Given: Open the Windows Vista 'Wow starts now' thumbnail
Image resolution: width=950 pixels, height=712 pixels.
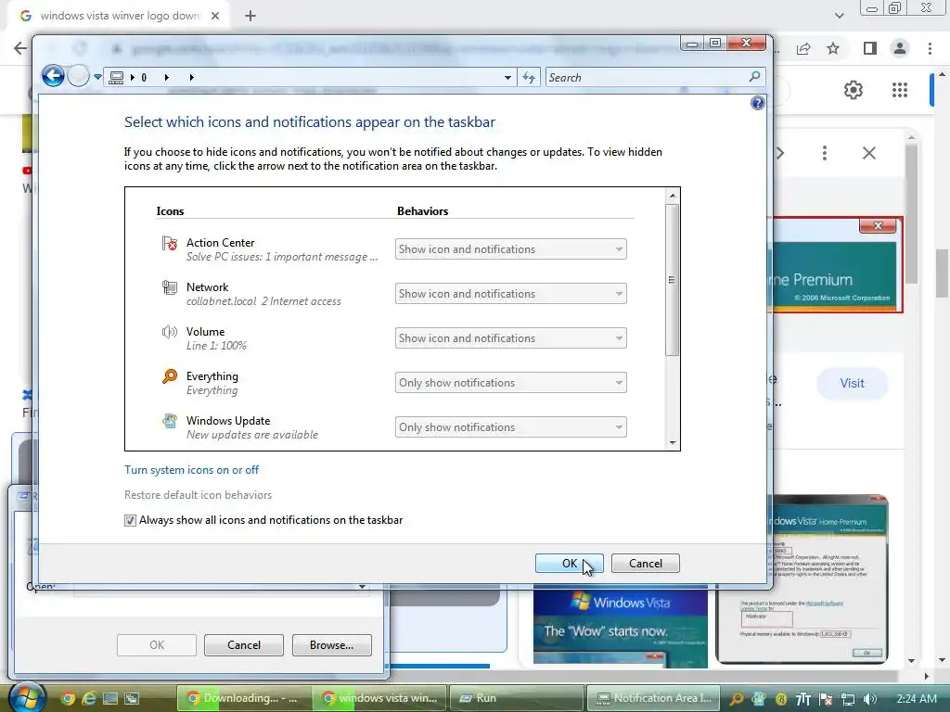Looking at the screenshot, I should pyautogui.click(x=621, y=628).
